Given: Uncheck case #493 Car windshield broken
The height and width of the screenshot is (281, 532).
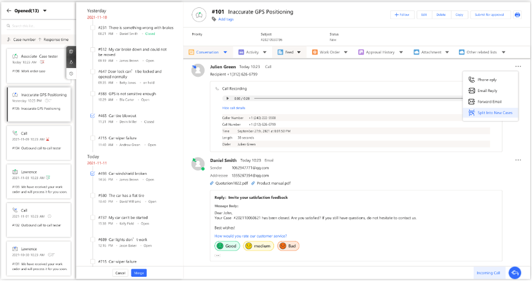Looking at the screenshot, I should click(92, 173).
